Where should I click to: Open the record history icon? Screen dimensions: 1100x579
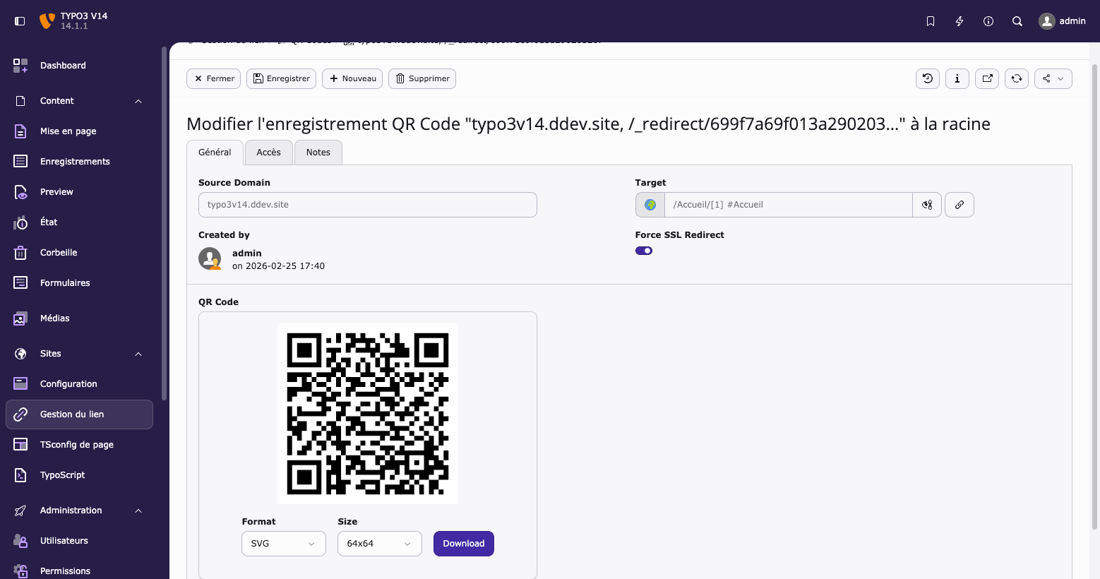click(x=927, y=78)
